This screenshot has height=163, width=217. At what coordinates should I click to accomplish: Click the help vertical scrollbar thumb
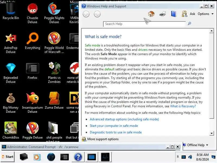coord(212,76)
